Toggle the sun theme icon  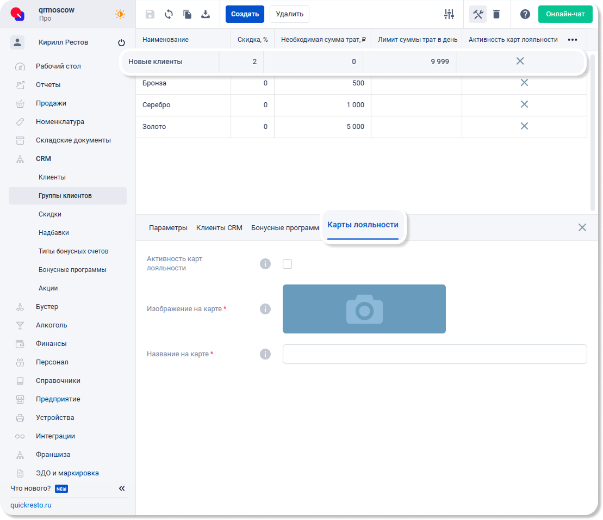click(x=120, y=14)
